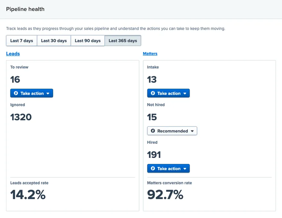This screenshot has width=282, height=218.
Task: Open dropdown arrow on Intake Take action
Action: click(185, 93)
